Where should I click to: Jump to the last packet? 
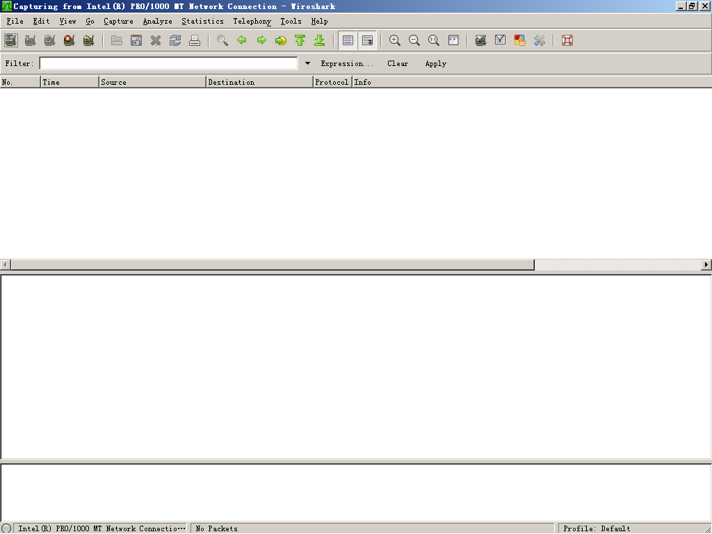point(320,40)
